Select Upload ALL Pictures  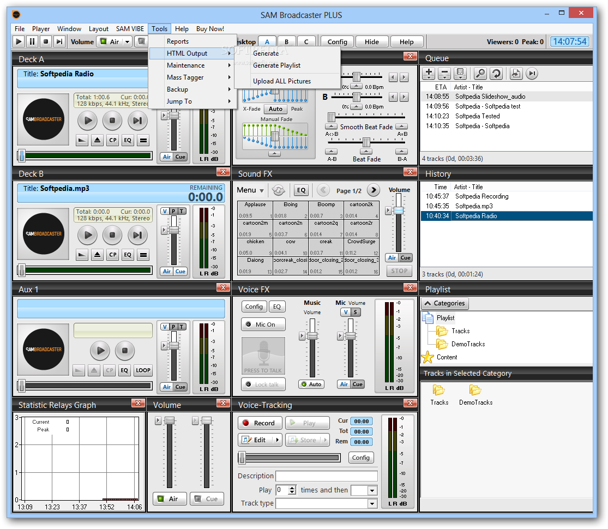[x=287, y=81]
